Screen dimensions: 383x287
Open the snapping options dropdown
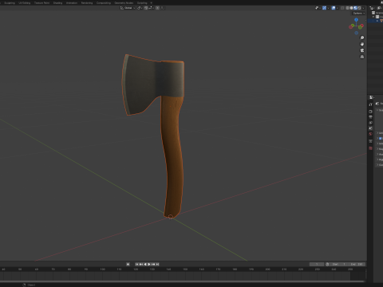151,8
